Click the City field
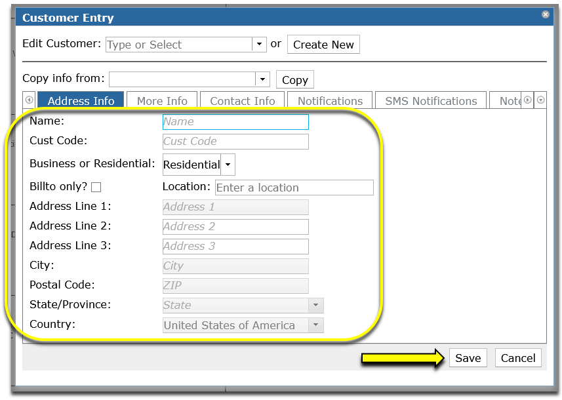The width and height of the screenshot is (562, 400). pos(235,266)
